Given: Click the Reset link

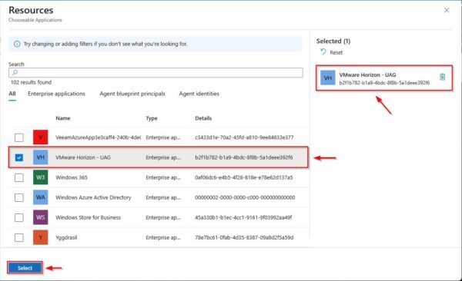Looking at the screenshot, I should pos(336,52).
